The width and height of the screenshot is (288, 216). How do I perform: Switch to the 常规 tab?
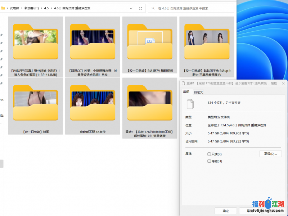tap(186, 92)
